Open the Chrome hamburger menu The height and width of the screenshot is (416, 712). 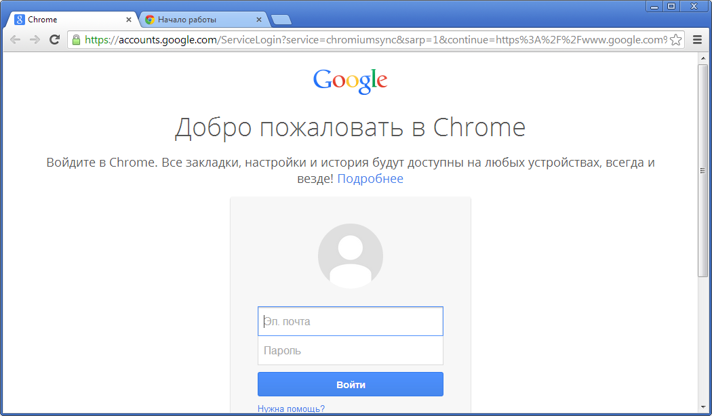click(x=697, y=40)
